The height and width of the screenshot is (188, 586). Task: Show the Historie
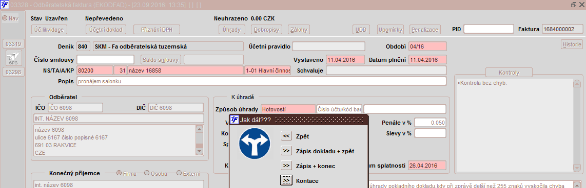coord(572,44)
